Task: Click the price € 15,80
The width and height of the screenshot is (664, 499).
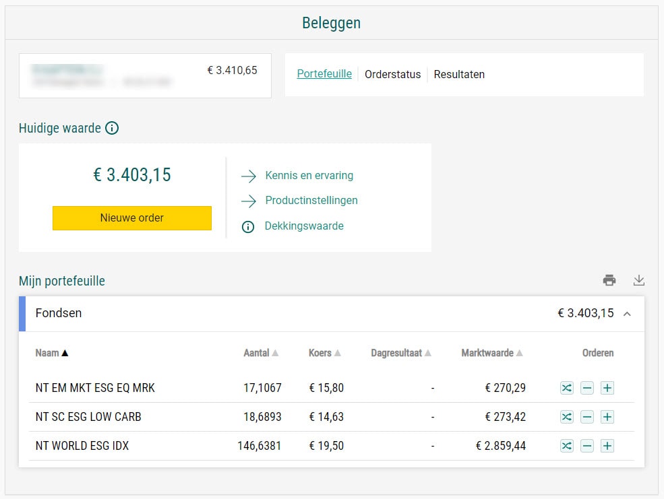Action: click(x=326, y=388)
